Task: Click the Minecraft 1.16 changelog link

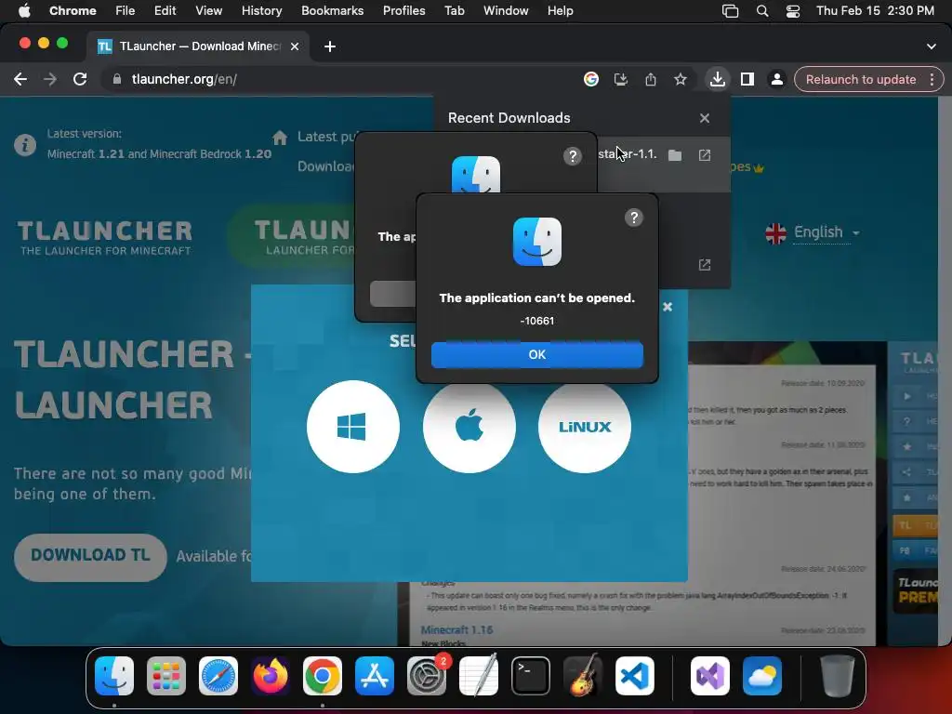Action: pos(456,630)
